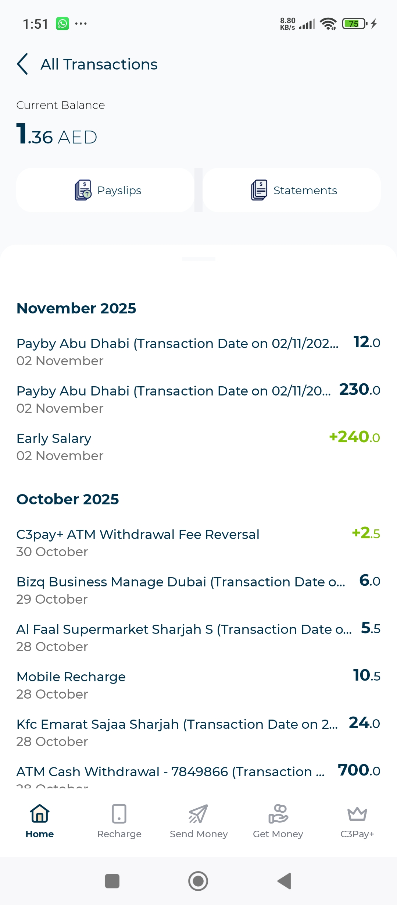The width and height of the screenshot is (397, 905).
Task: Open the Early Salary +240.0 transaction
Action: tap(198, 447)
